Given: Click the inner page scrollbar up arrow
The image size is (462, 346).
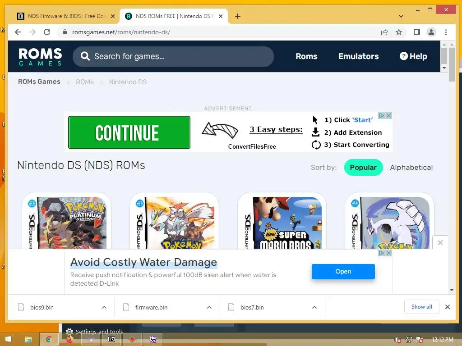Looking at the screenshot, I should (x=444, y=45).
